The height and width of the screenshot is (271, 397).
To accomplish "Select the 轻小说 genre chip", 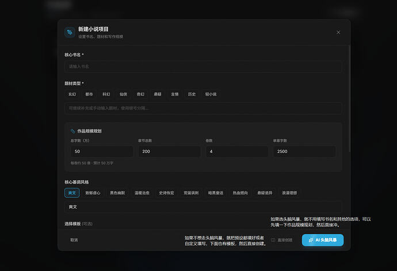I will [211, 94].
